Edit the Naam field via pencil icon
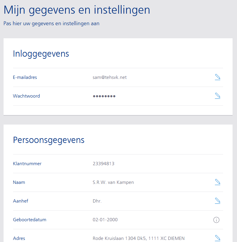The height and width of the screenshot is (242, 237). click(217, 182)
